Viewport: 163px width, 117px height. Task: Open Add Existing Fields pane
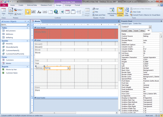(112, 12)
